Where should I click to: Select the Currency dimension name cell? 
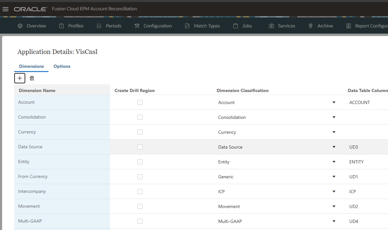point(62,132)
